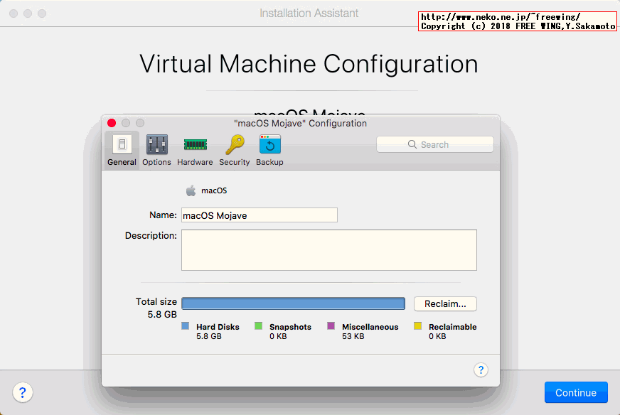Click the yellow Reclaimable legend swatch
The height and width of the screenshot is (415, 620).
(418, 327)
